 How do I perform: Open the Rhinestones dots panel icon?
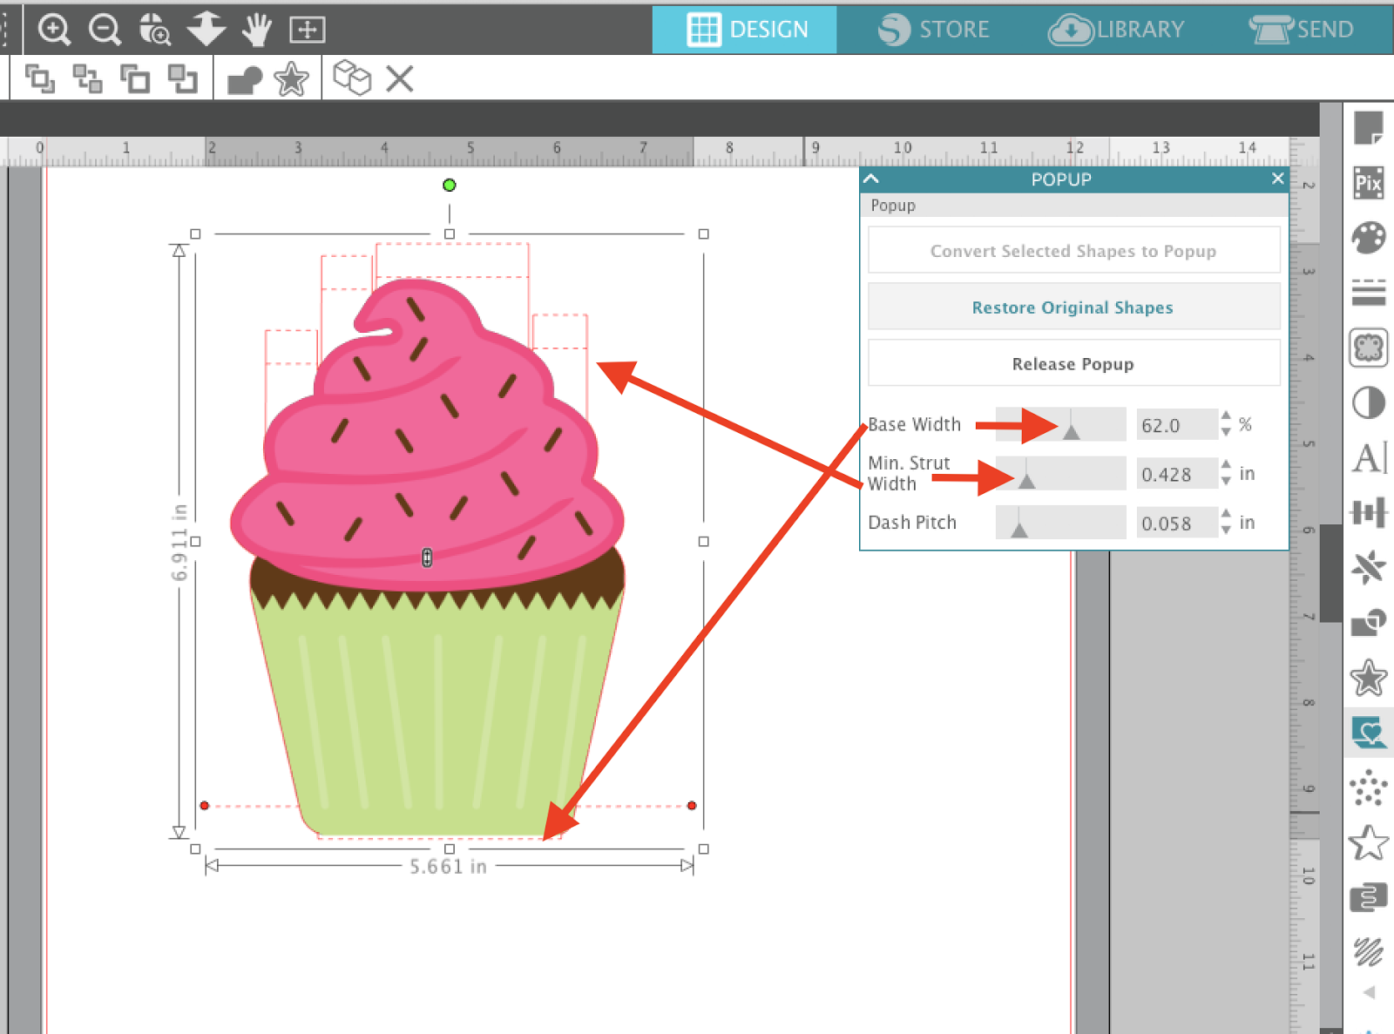point(1369,787)
